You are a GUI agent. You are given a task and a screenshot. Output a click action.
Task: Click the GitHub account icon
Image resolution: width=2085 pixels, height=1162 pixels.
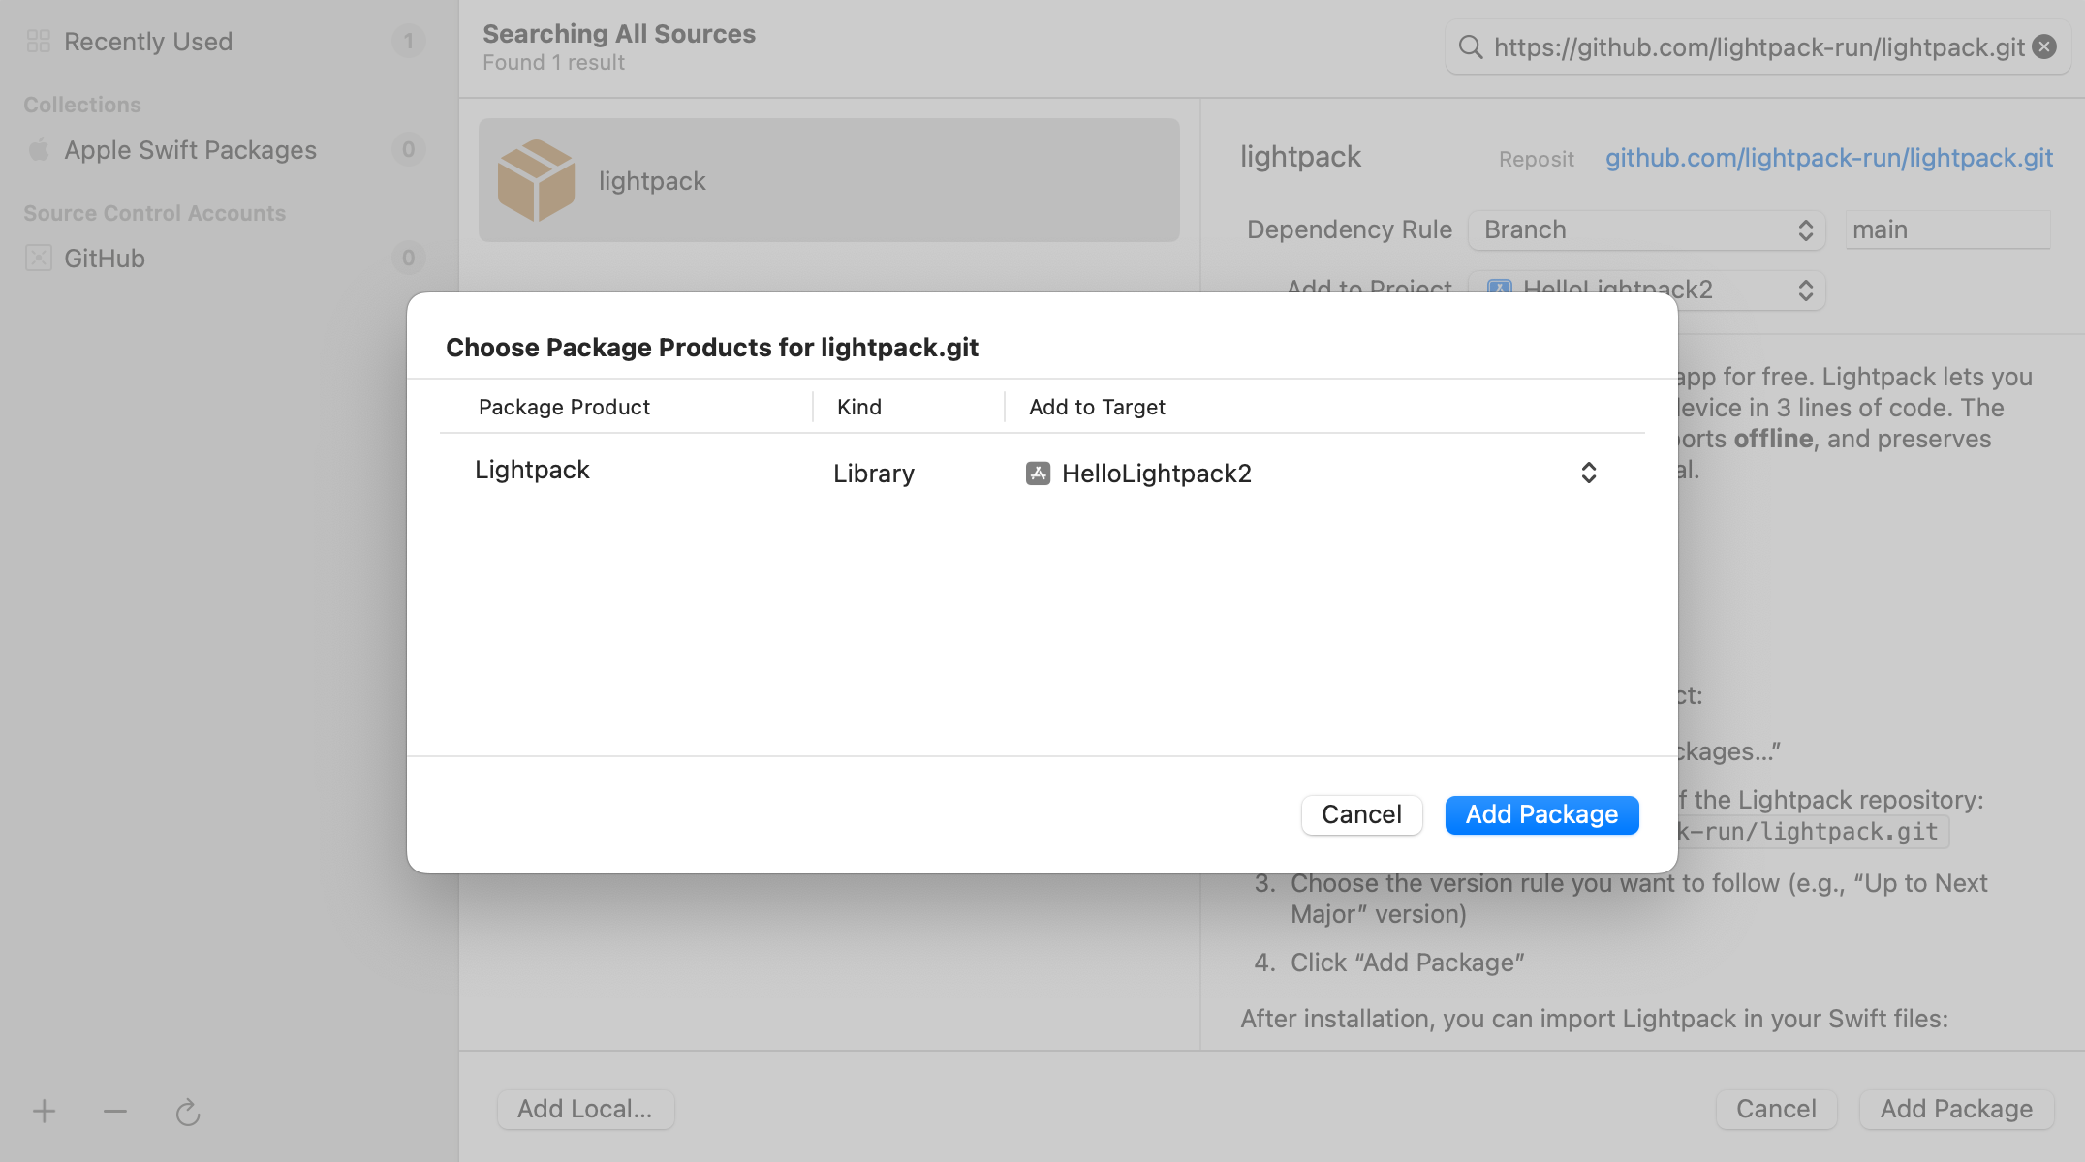pos(39,259)
